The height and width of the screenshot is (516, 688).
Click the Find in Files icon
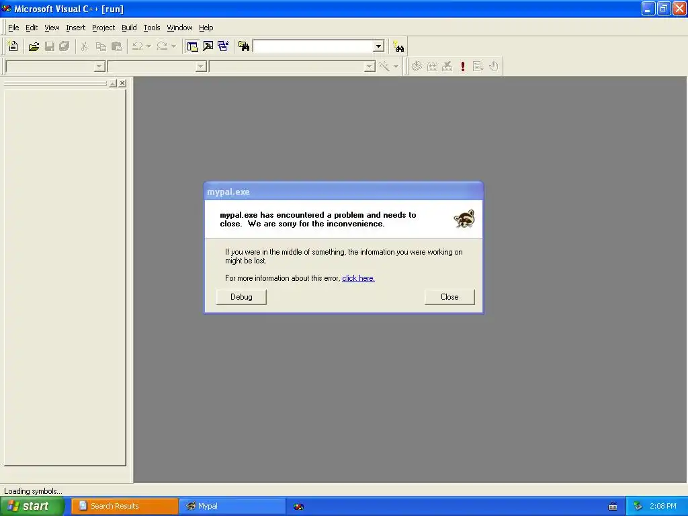(244, 46)
